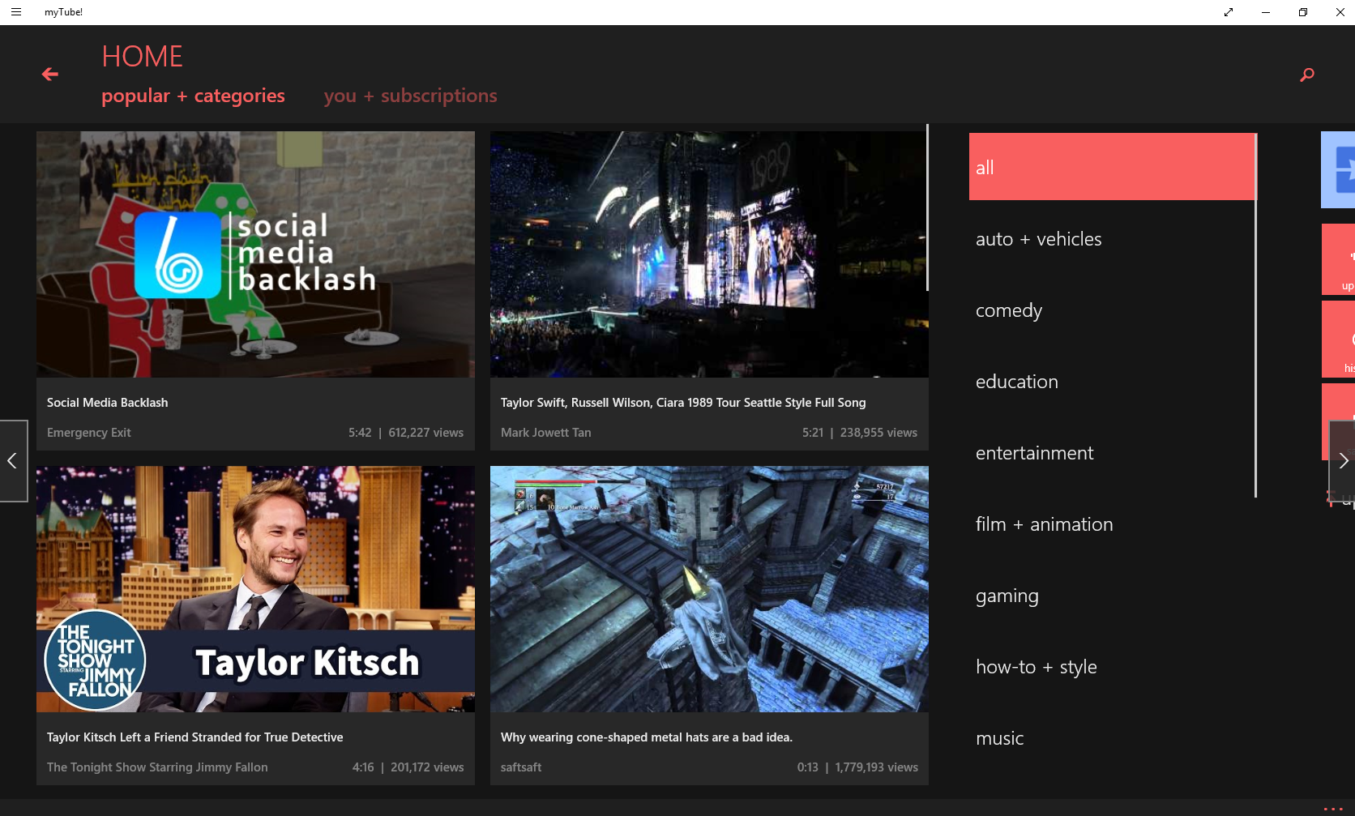Open the more options ellipsis in bottom corner
1355x816 pixels.
(1333, 809)
